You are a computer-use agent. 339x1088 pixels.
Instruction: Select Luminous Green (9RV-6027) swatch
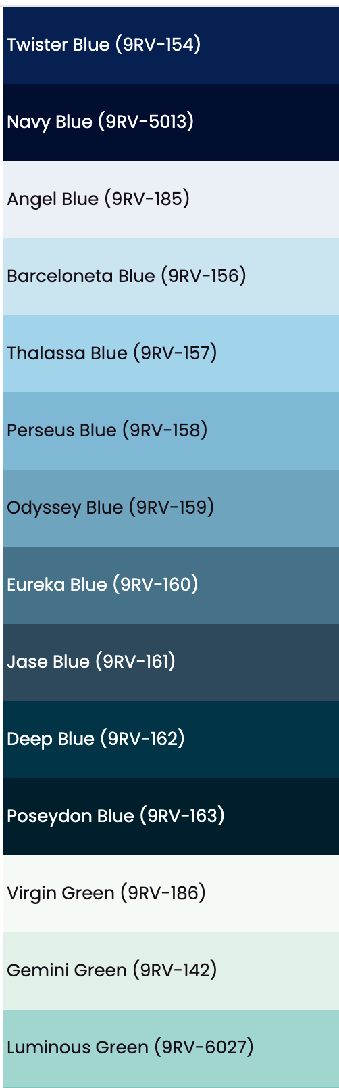(171, 1048)
